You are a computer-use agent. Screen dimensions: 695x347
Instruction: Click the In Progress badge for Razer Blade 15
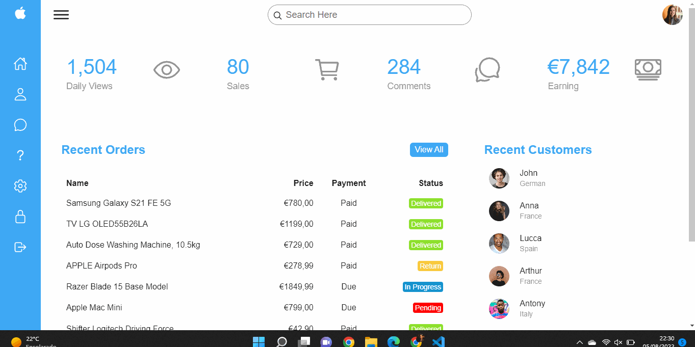tap(423, 287)
